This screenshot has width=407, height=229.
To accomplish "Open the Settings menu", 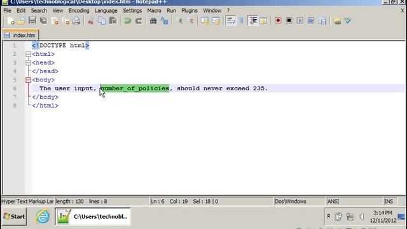I will [132, 11].
